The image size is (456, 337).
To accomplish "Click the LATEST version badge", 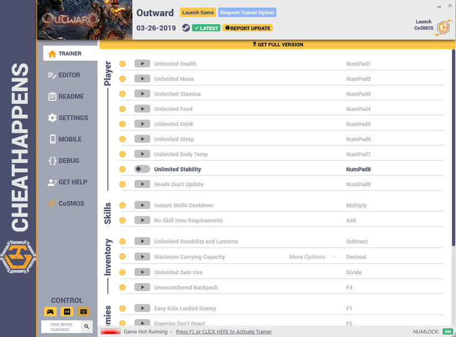I will click(x=206, y=28).
